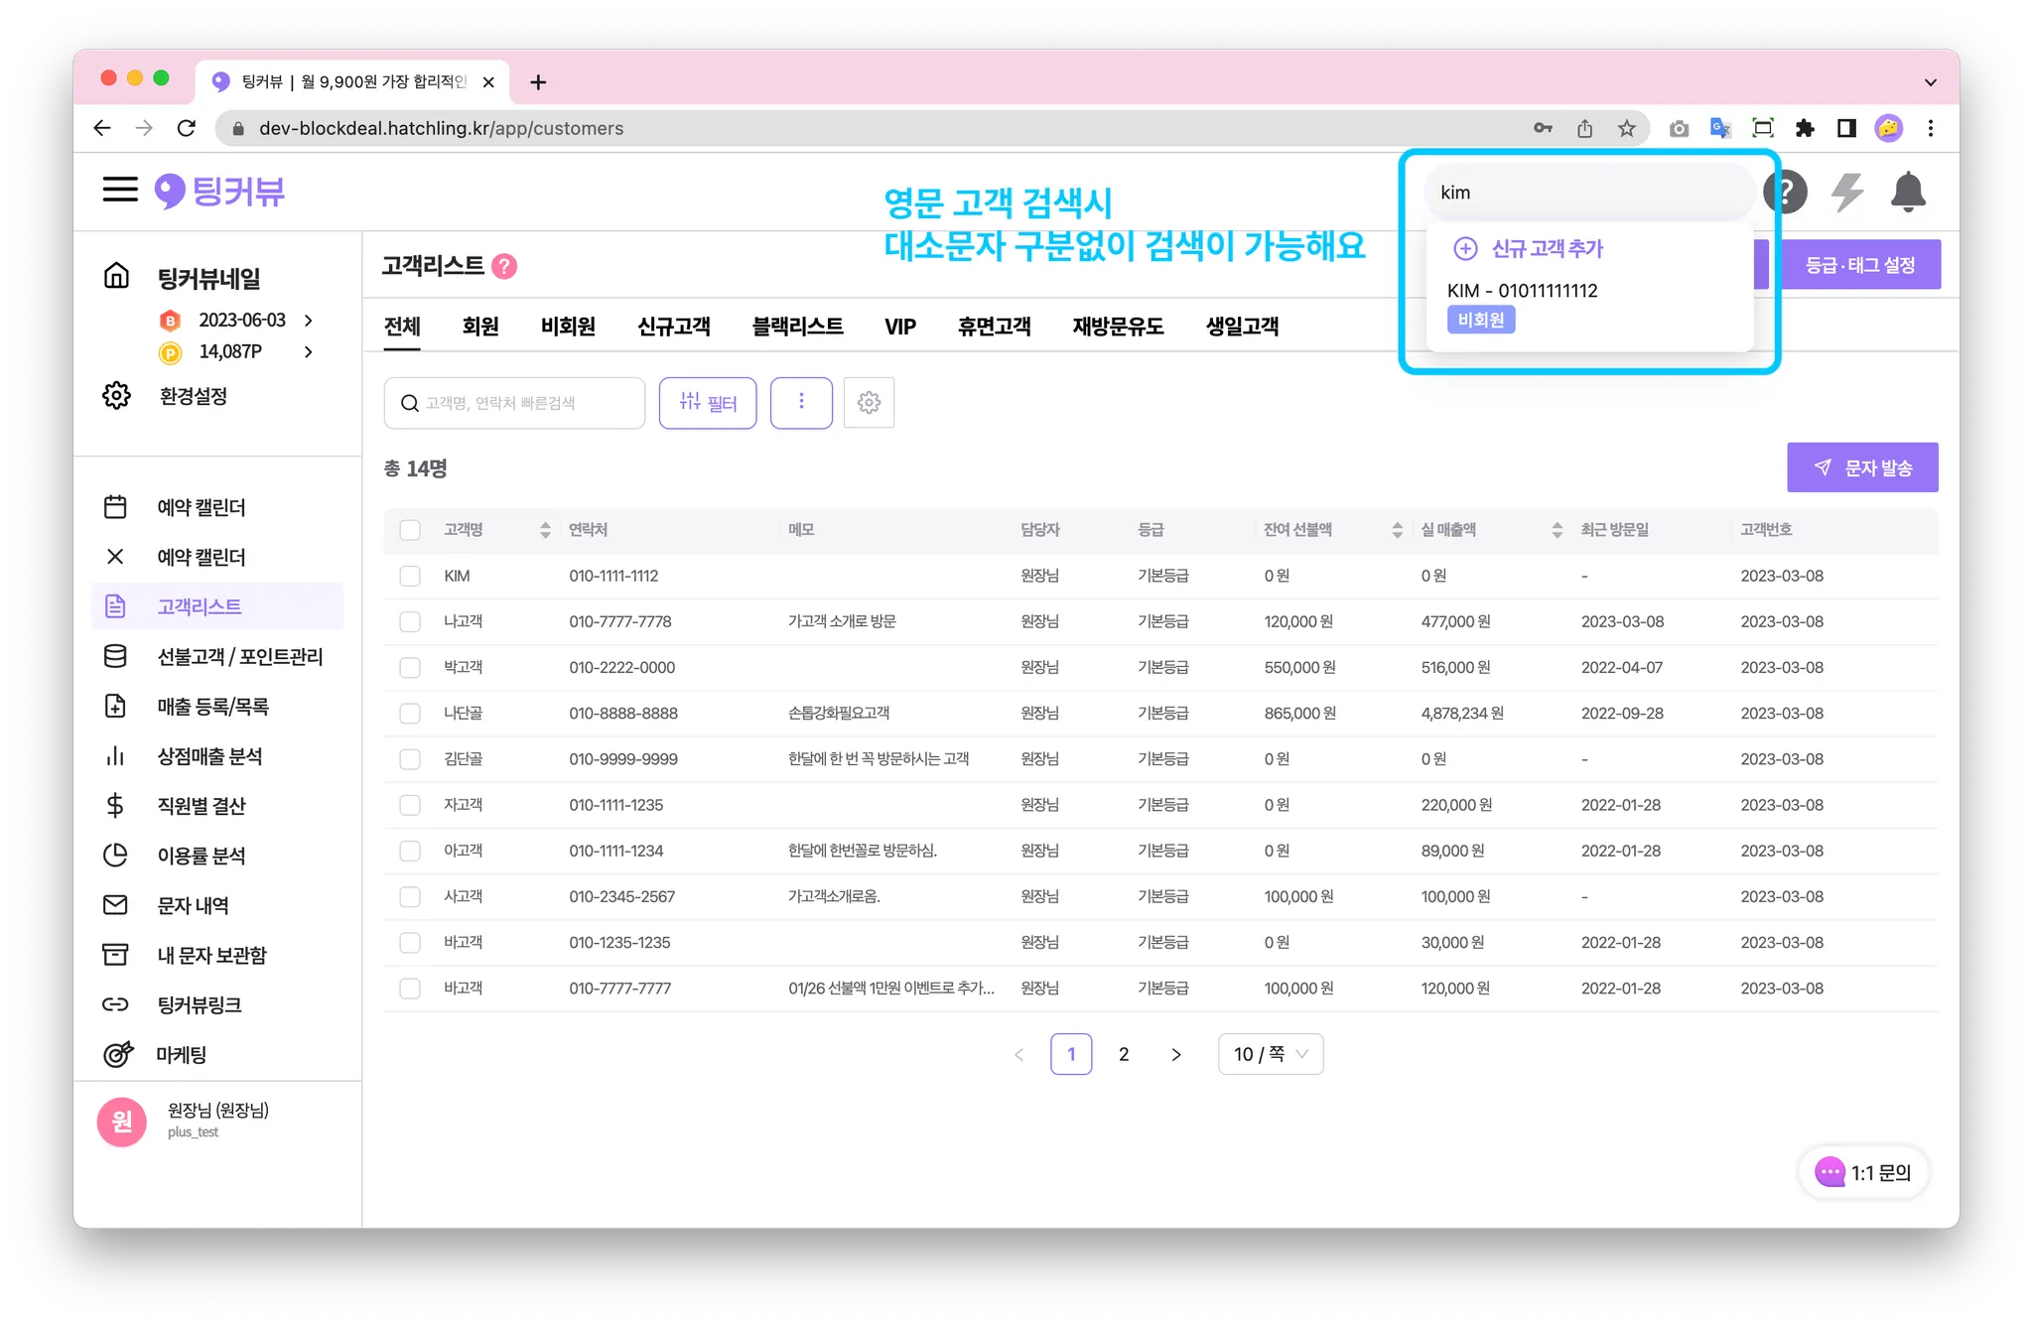Select checkbox for 나단골 row

410,714
